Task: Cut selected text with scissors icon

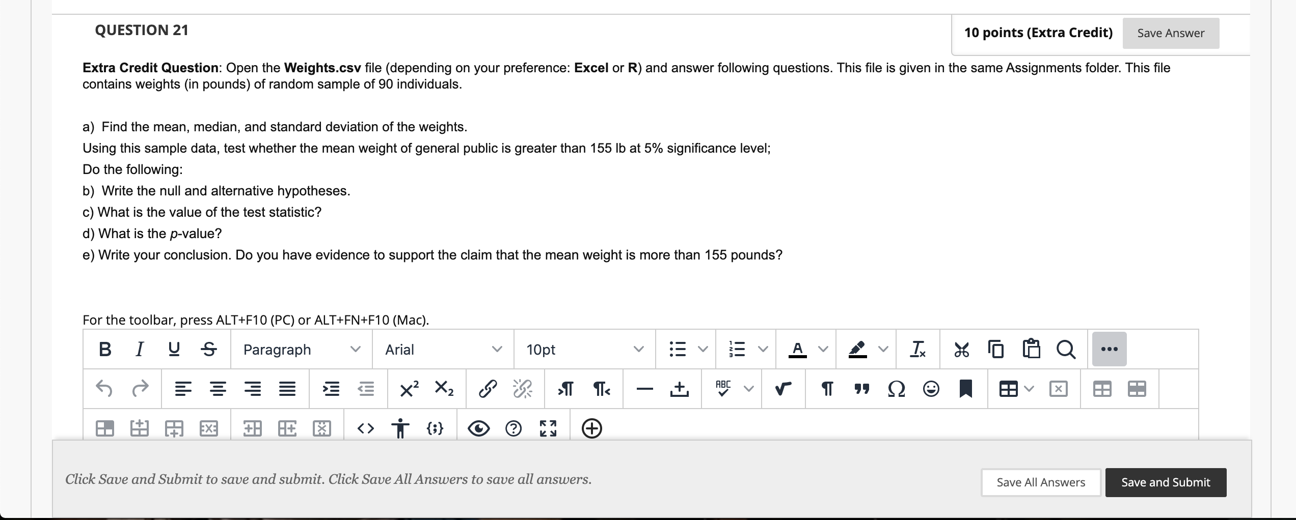Action: (x=962, y=350)
